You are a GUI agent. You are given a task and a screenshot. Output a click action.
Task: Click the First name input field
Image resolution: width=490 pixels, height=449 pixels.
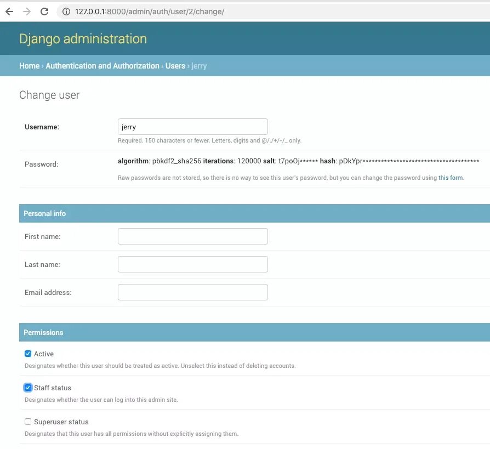193,236
